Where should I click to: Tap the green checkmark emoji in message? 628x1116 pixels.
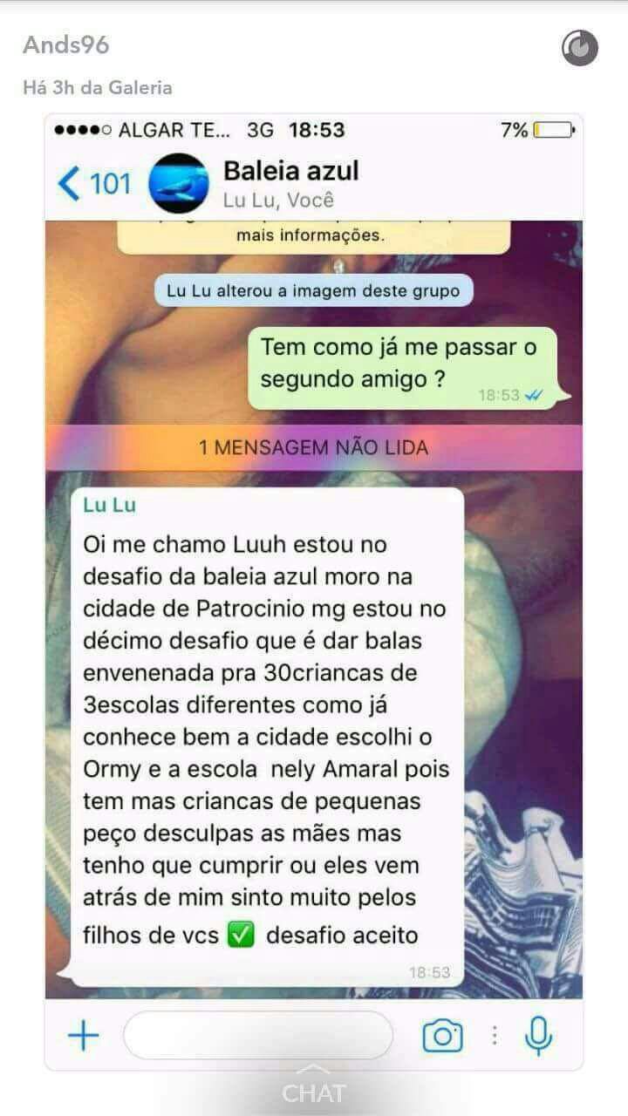pos(240,936)
